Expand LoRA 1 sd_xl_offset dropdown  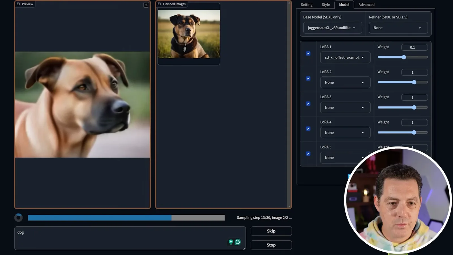coord(345,57)
